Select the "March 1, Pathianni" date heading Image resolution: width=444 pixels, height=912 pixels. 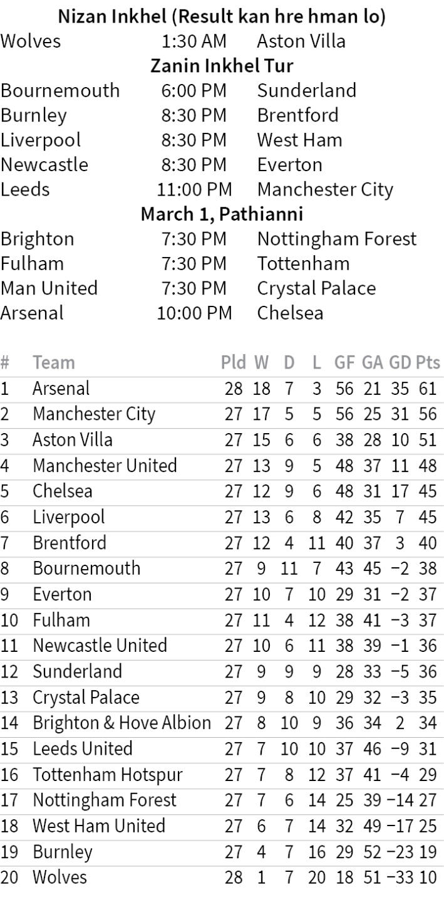(x=222, y=214)
